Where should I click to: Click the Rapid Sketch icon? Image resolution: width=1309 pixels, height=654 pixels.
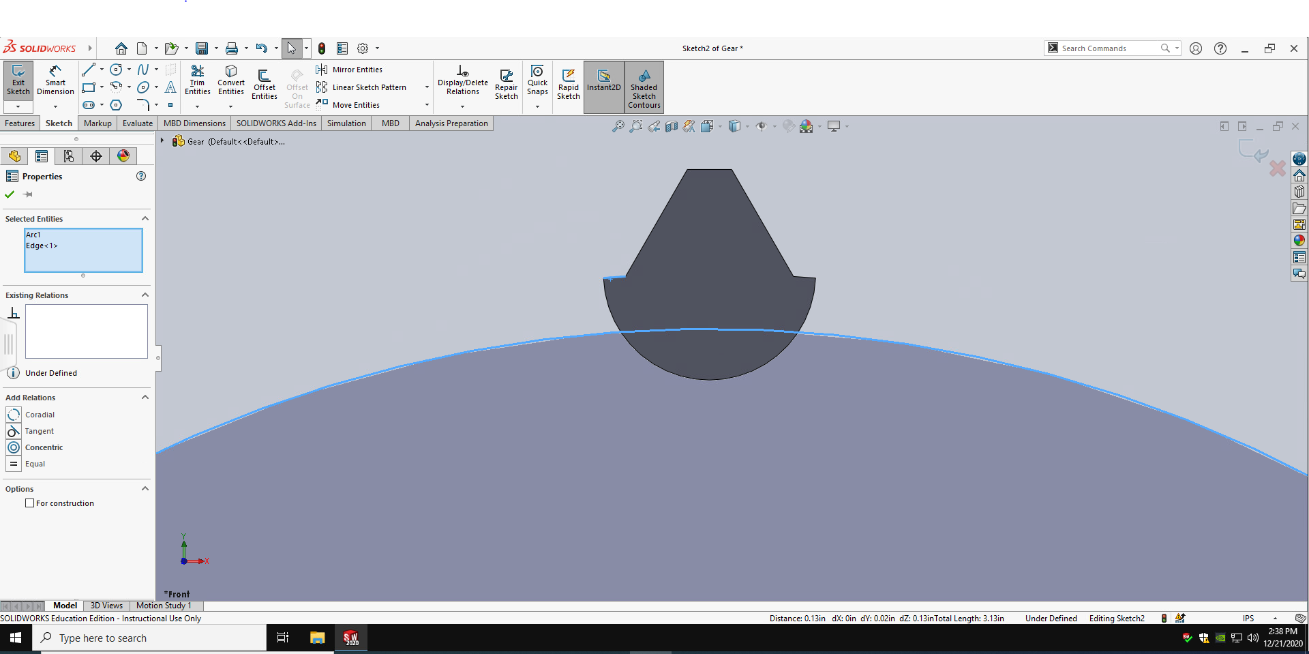[x=568, y=85]
